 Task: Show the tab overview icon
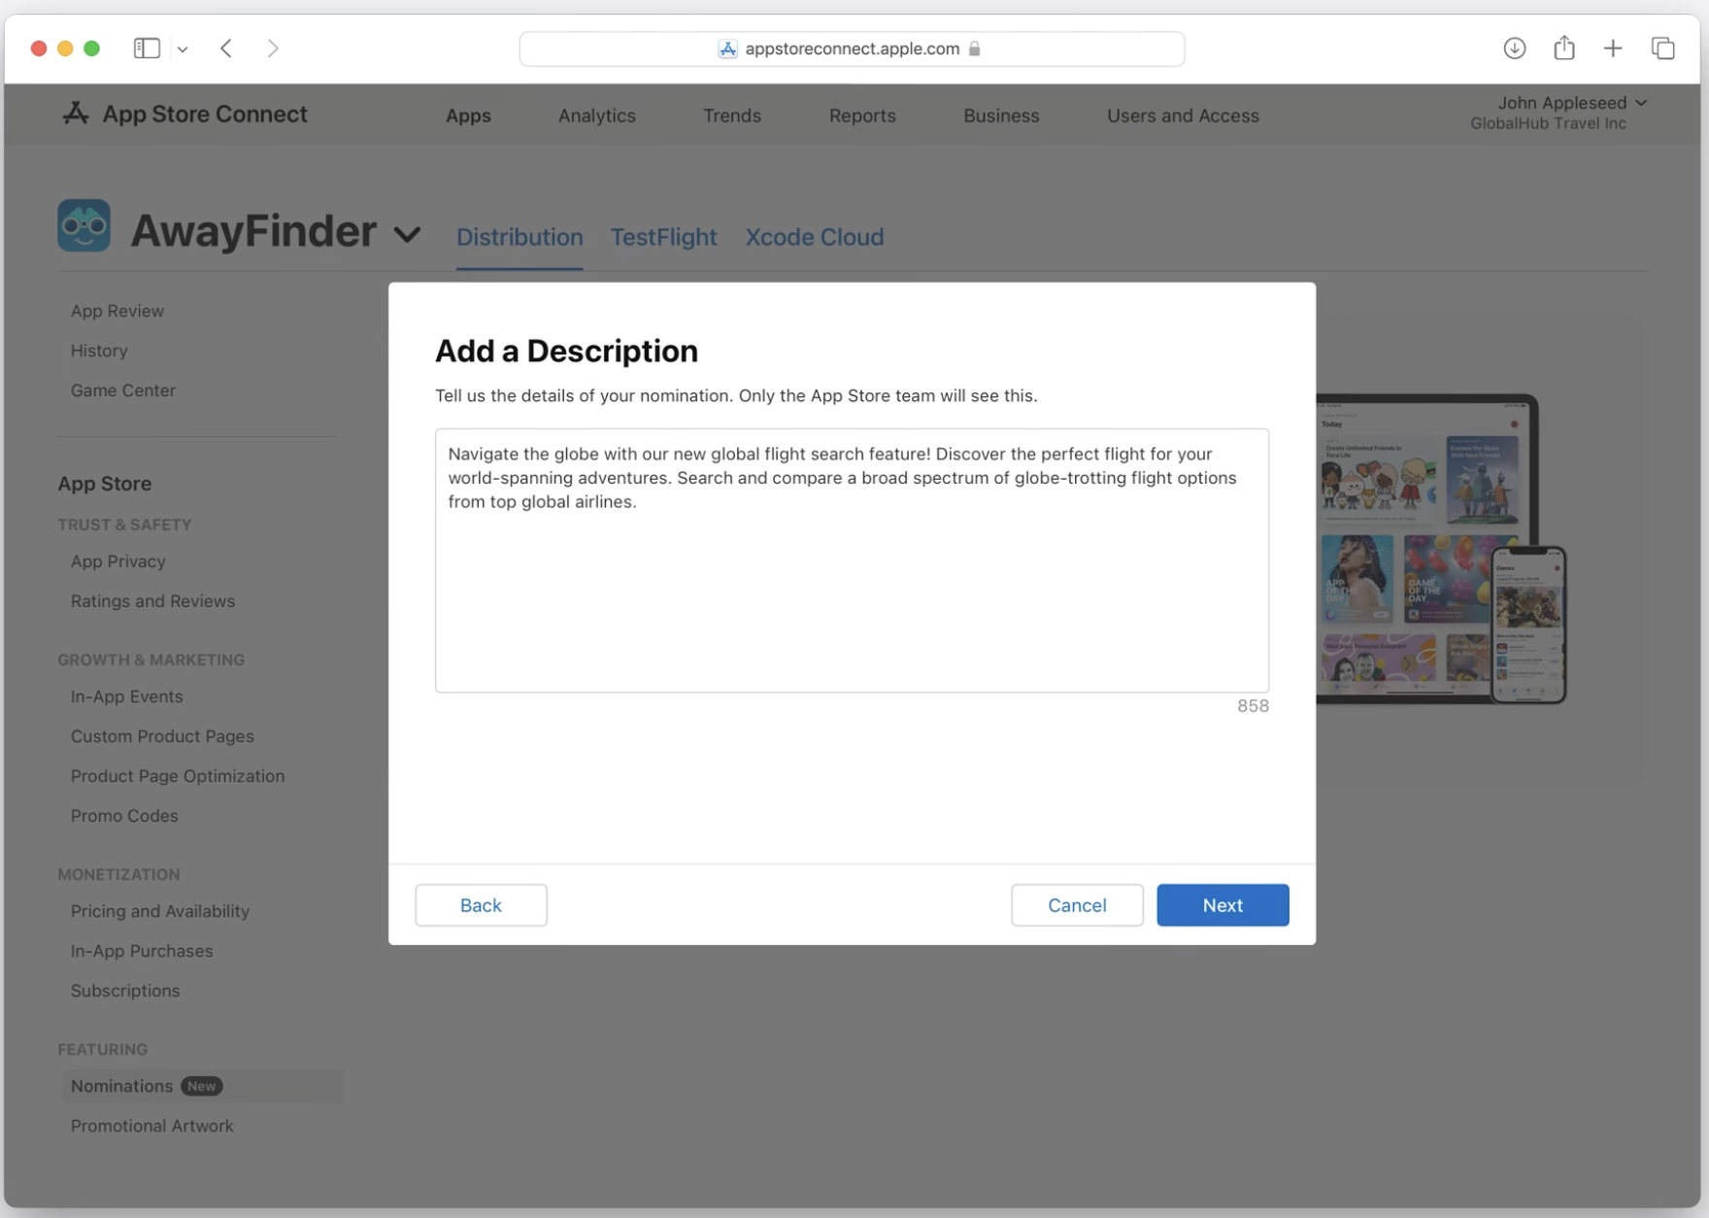tap(1662, 48)
